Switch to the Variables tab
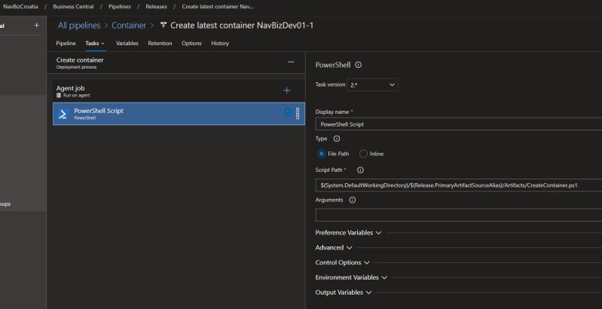 127,43
